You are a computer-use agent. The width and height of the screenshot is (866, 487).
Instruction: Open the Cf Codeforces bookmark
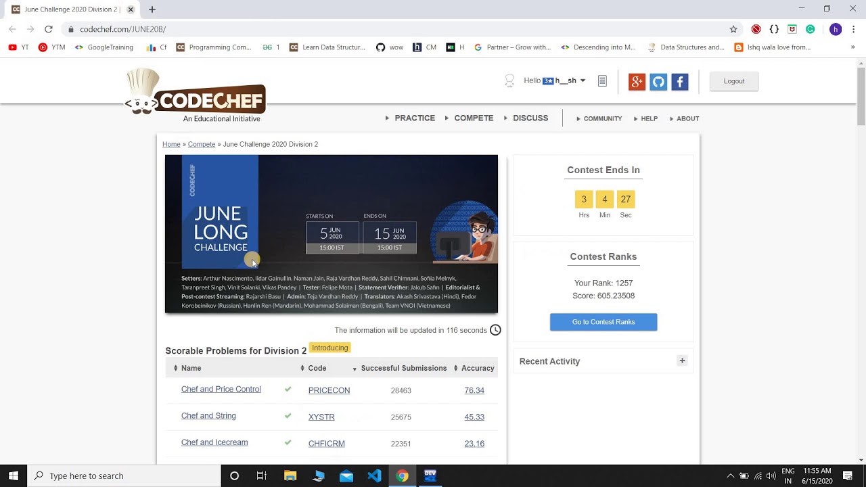[157, 47]
